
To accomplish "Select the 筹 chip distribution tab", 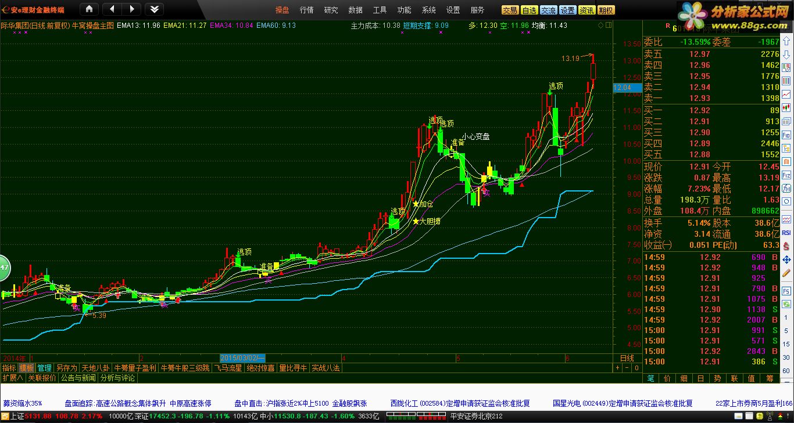I will pos(769,378).
